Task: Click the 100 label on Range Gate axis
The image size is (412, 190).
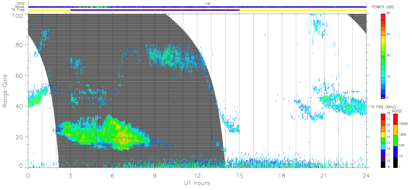Action: (x=17, y=15)
